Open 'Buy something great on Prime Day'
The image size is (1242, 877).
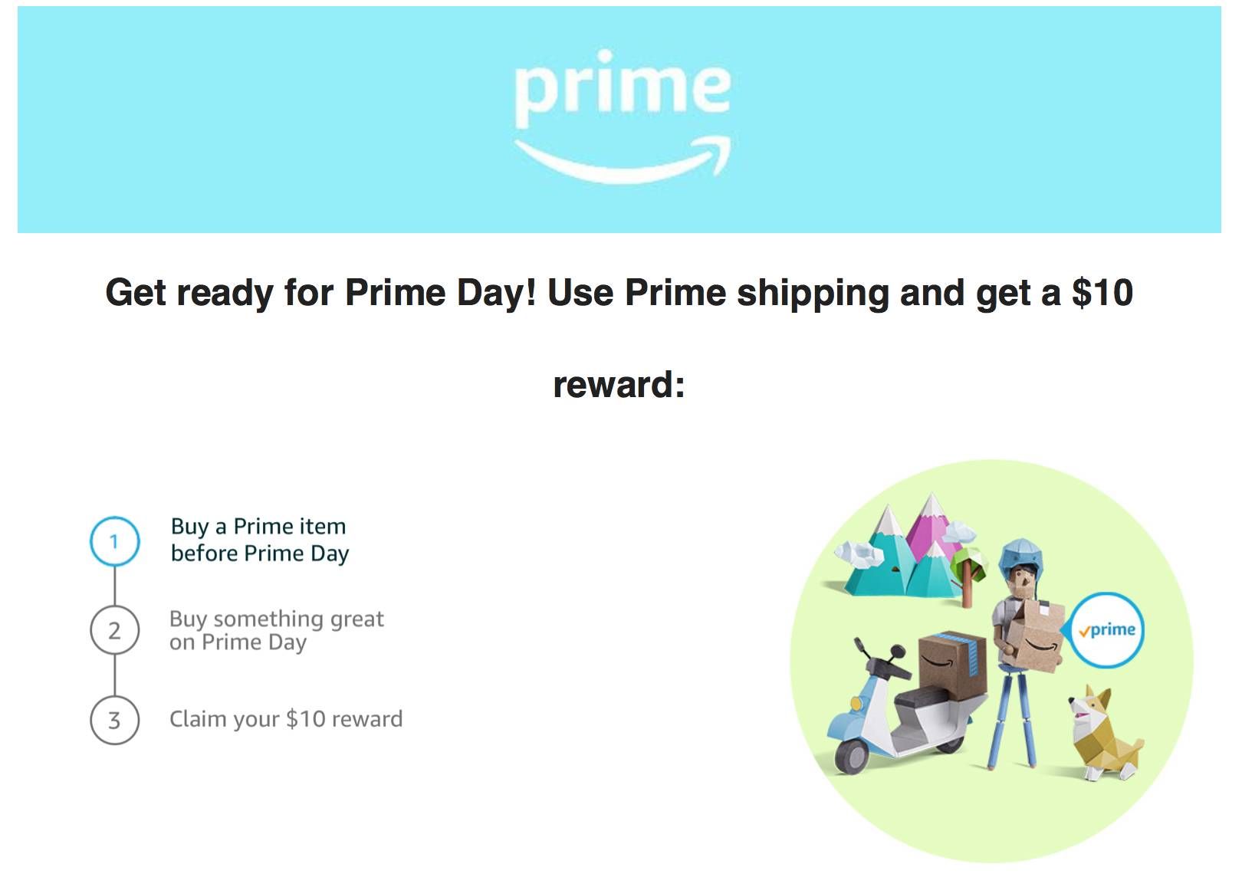[x=276, y=630]
